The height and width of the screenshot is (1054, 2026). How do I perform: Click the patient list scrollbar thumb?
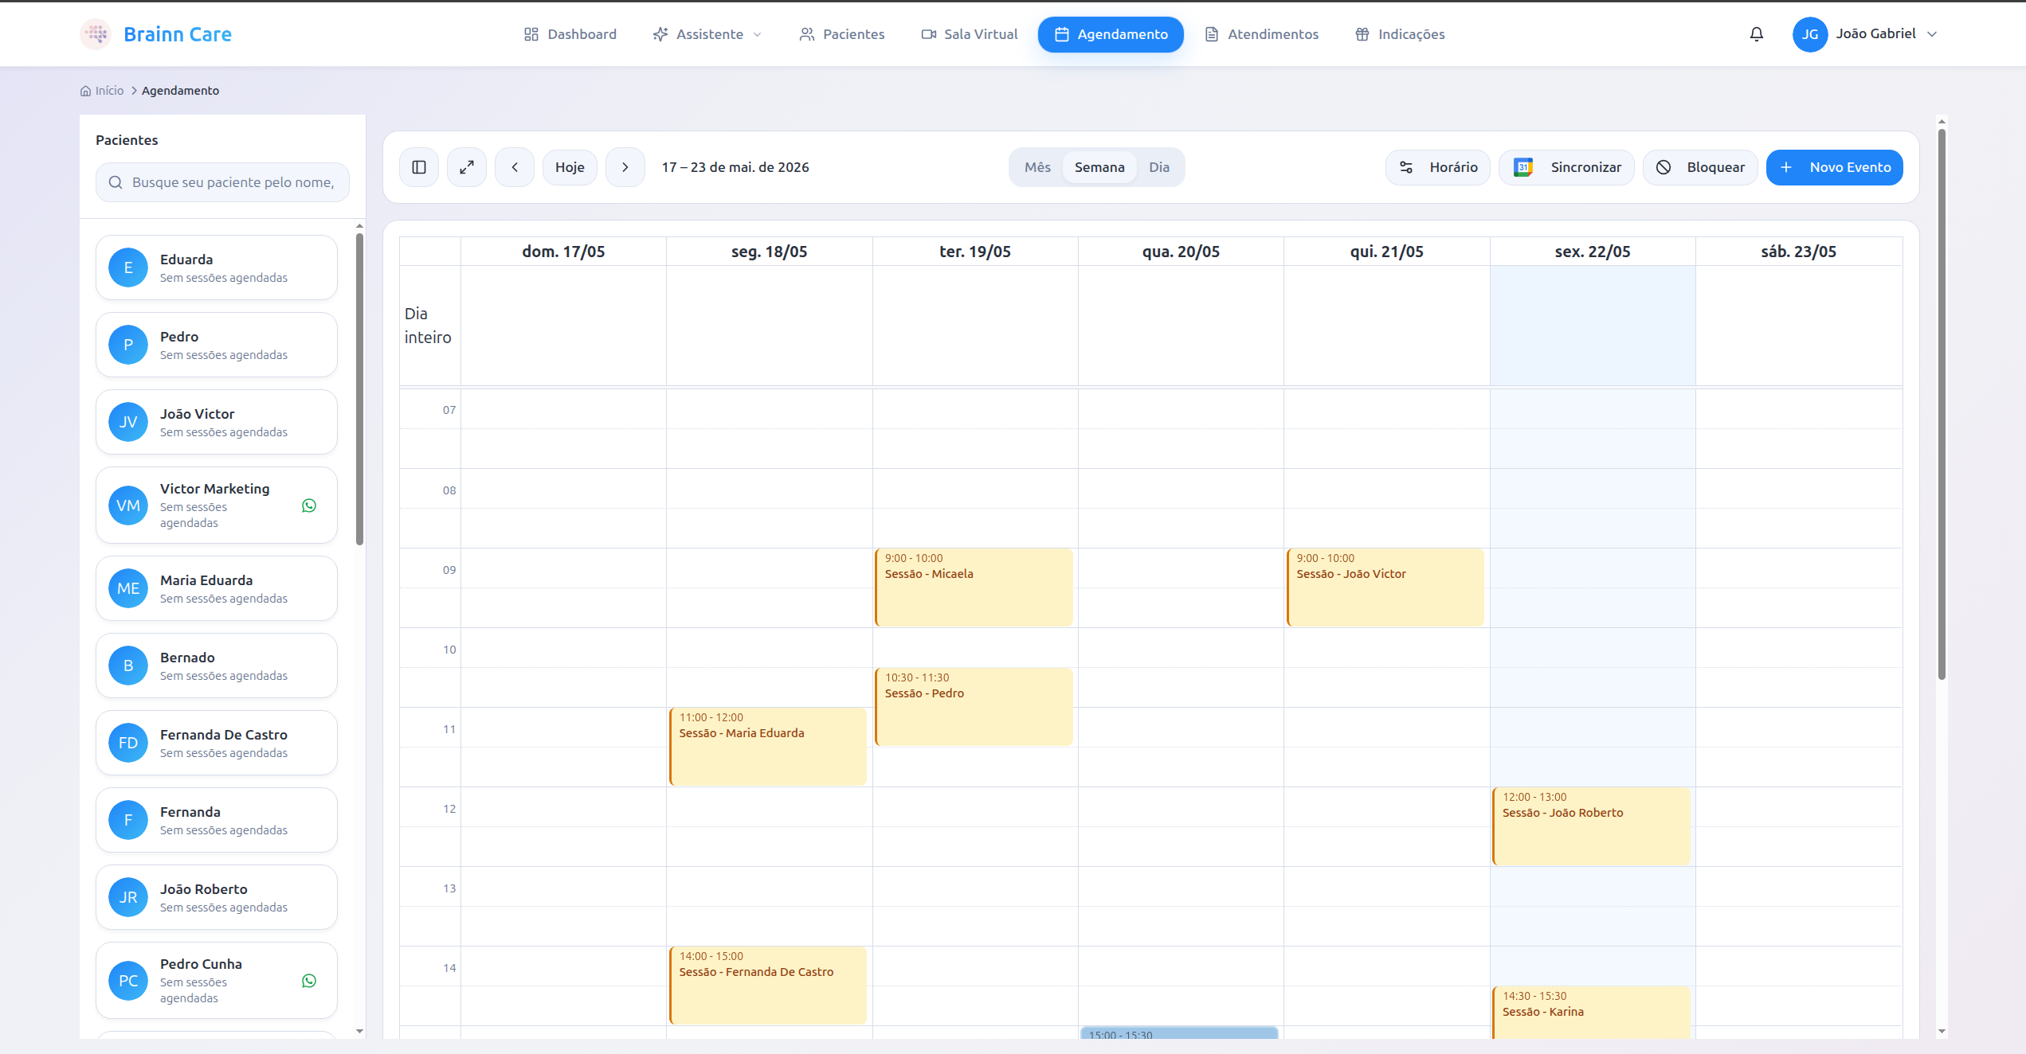359,390
